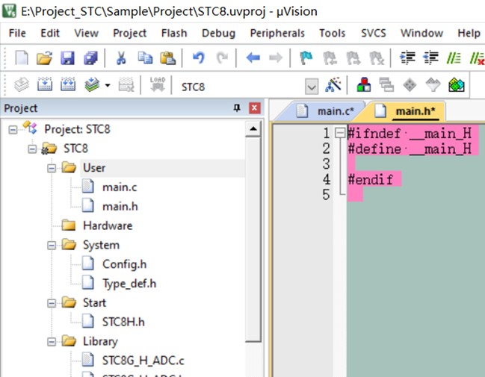Collapse the Project: STC8 root node
This screenshot has width=485, height=377.
[x=13, y=130]
